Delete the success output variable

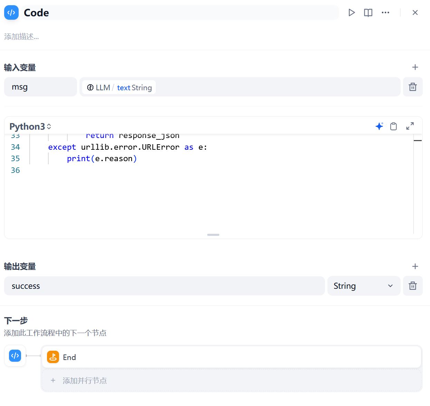(413, 286)
